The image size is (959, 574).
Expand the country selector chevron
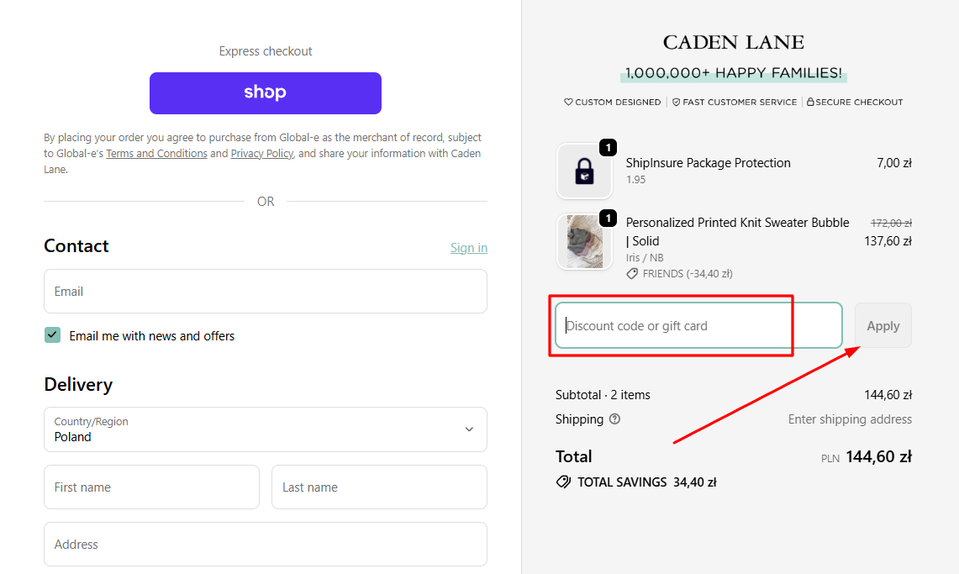click(x=469, y=429)
